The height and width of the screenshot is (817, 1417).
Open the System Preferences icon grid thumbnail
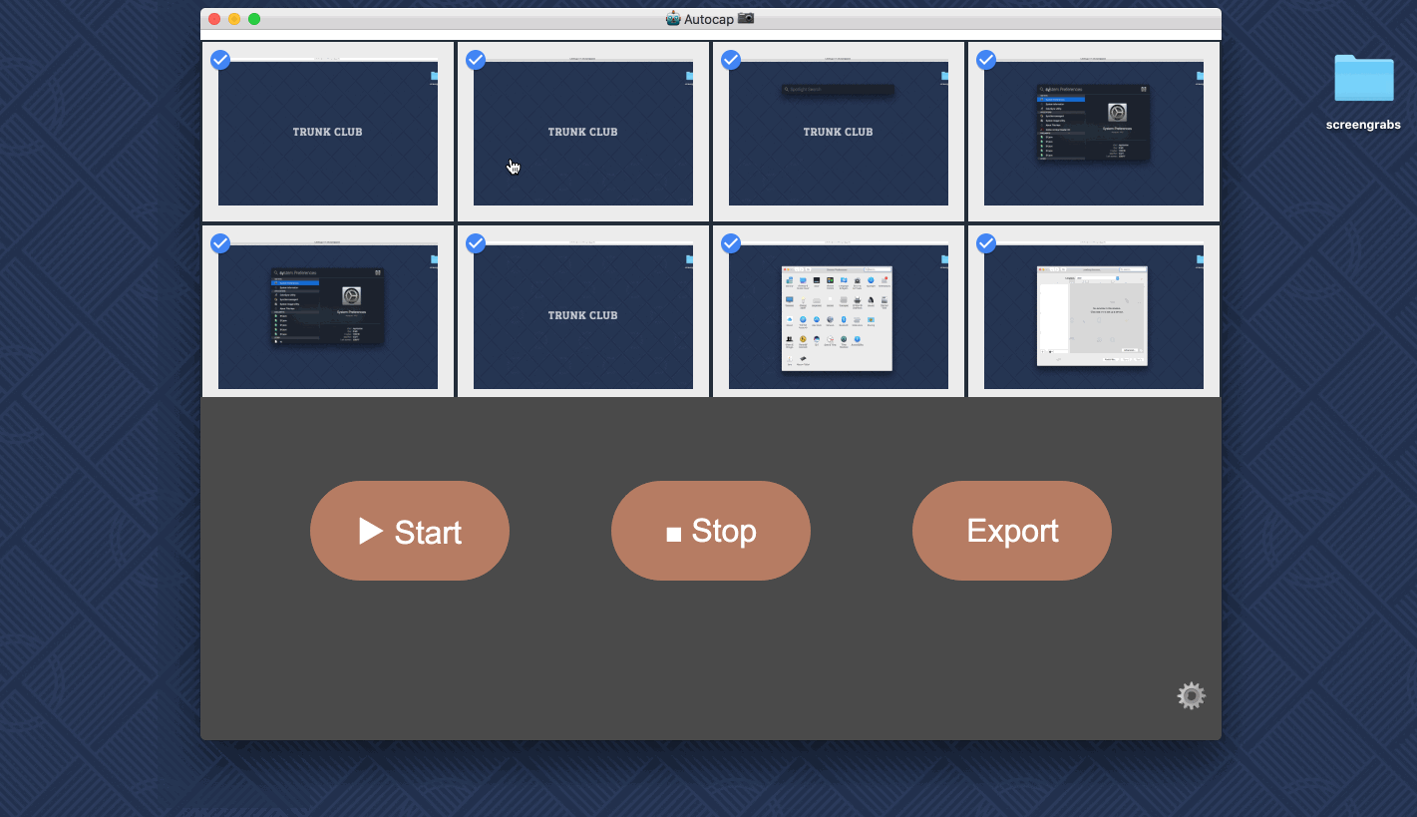click(x=839, y=313)
